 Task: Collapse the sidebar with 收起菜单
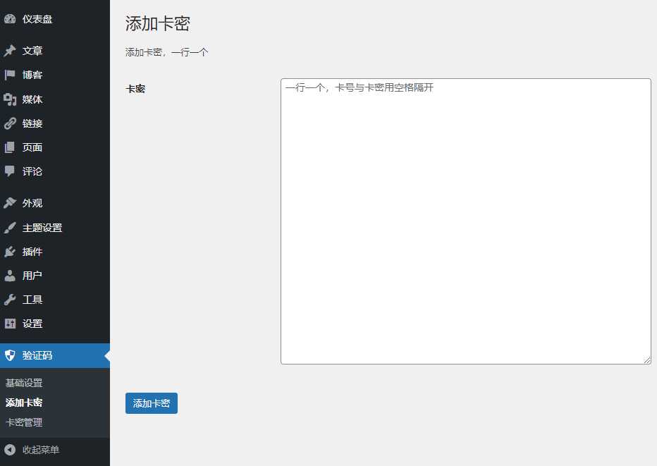[x=55, y=450]
